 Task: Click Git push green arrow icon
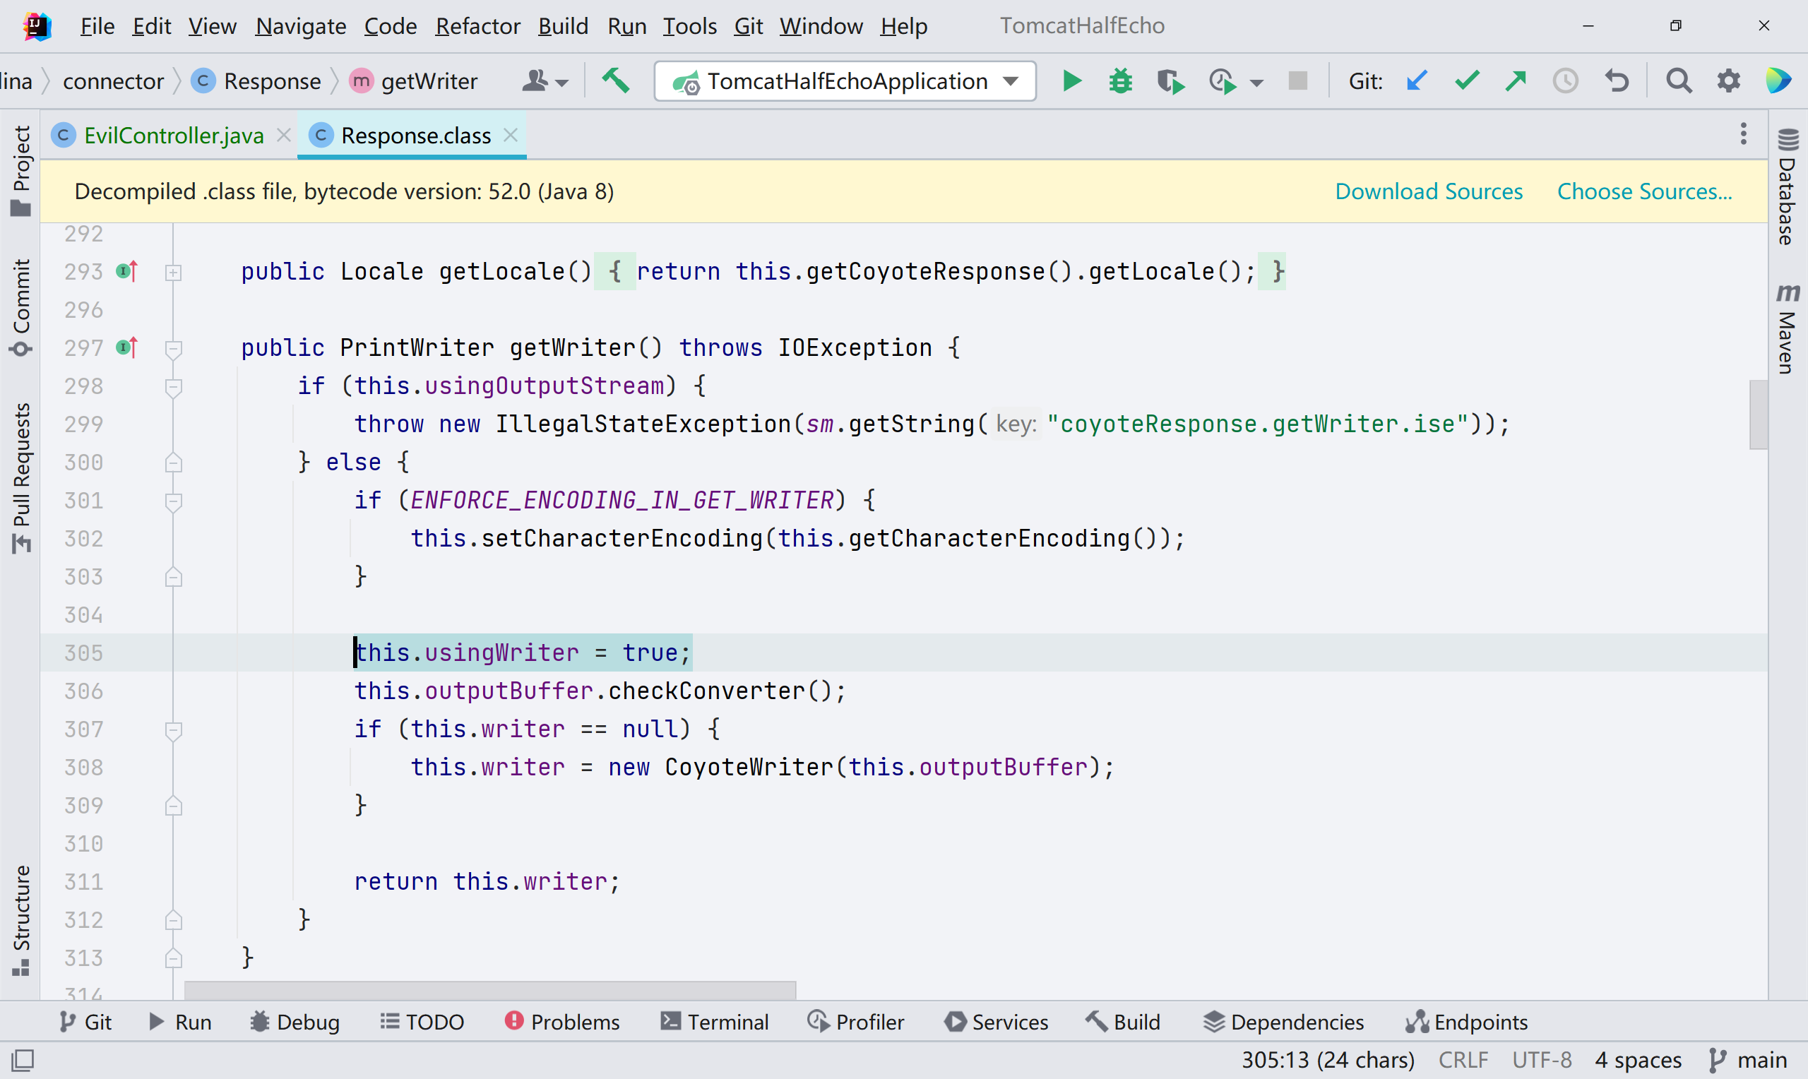coord(1516,81)
